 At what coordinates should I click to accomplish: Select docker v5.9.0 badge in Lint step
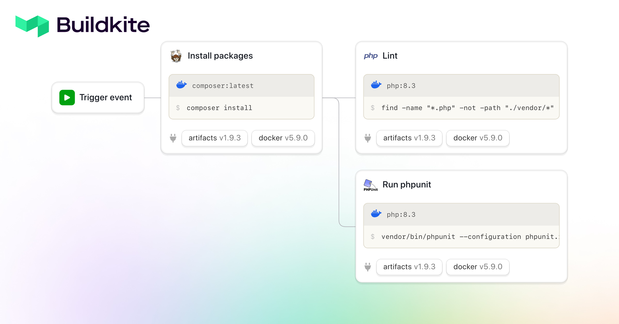478,138
